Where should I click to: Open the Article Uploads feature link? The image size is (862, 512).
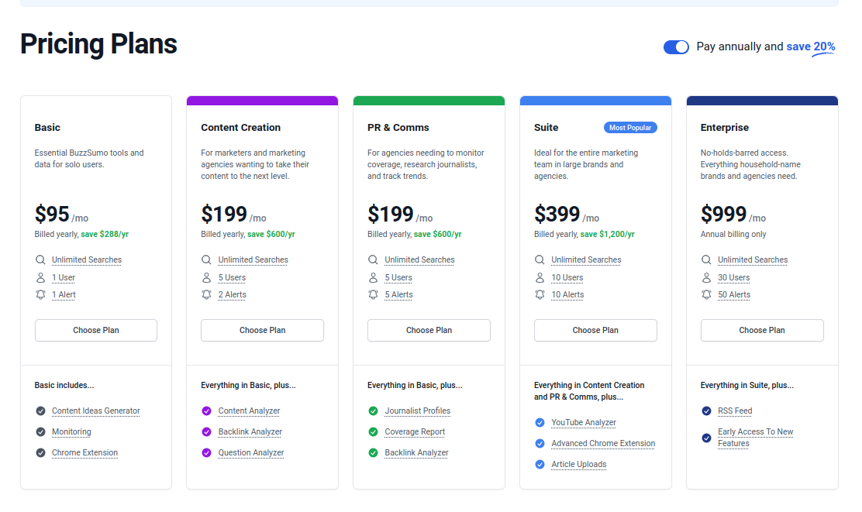tap(579, 464)
